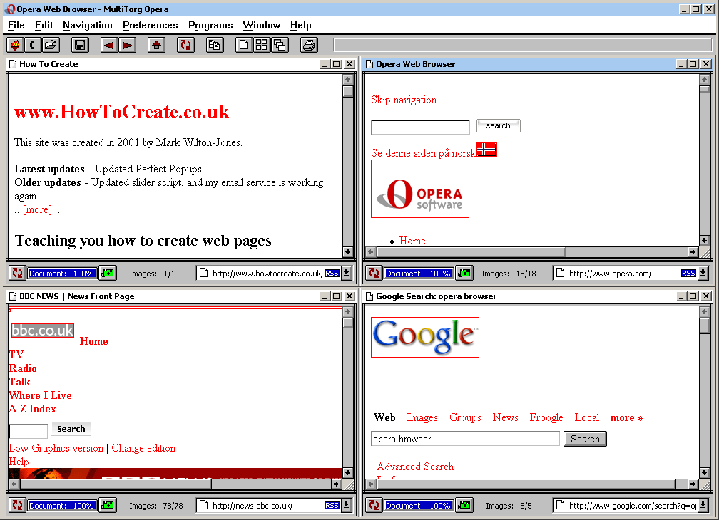
Task: Open the Preferences menu
Action: tap(150, 25)
